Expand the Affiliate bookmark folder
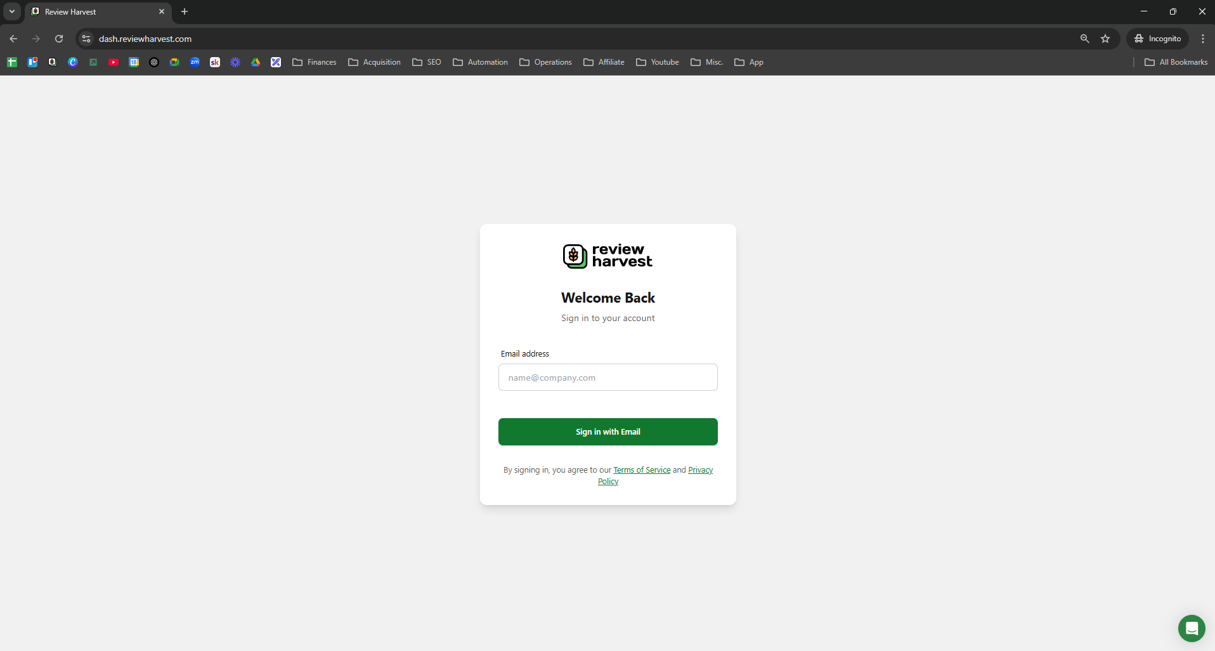This screenshot has width=1215, height=651. tap(604, 62)
